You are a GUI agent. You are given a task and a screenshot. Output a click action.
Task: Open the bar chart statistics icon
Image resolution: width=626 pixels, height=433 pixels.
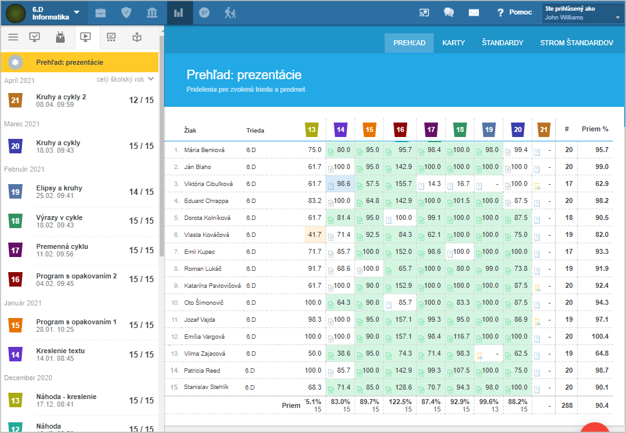(178, 13)
